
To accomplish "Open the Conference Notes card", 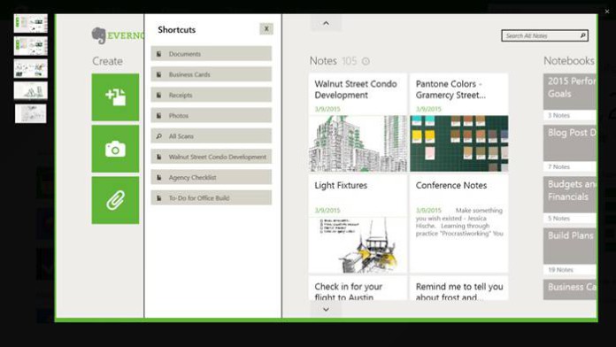I will pos(458,224).
